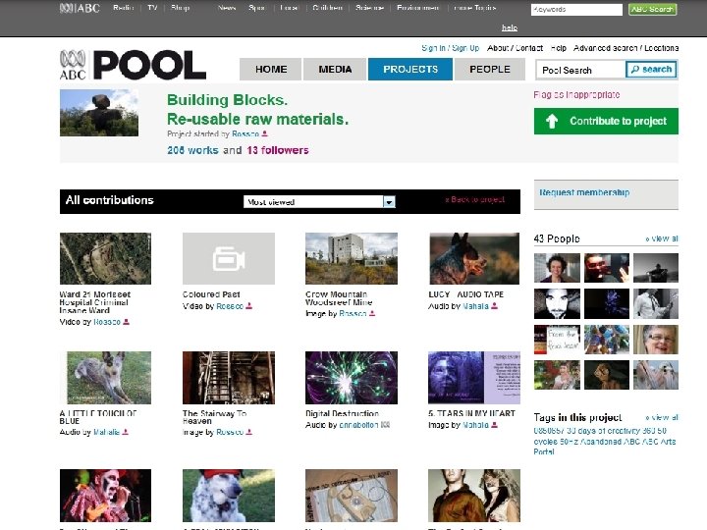
Task: Click view all beside 43 People
Action: click(662, 238)
